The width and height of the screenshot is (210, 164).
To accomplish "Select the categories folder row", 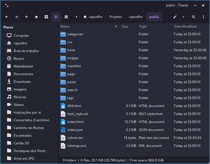I will pos(75,34).
